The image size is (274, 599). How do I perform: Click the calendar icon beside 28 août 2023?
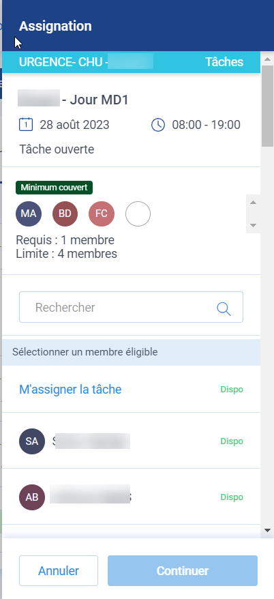[26, 125]
